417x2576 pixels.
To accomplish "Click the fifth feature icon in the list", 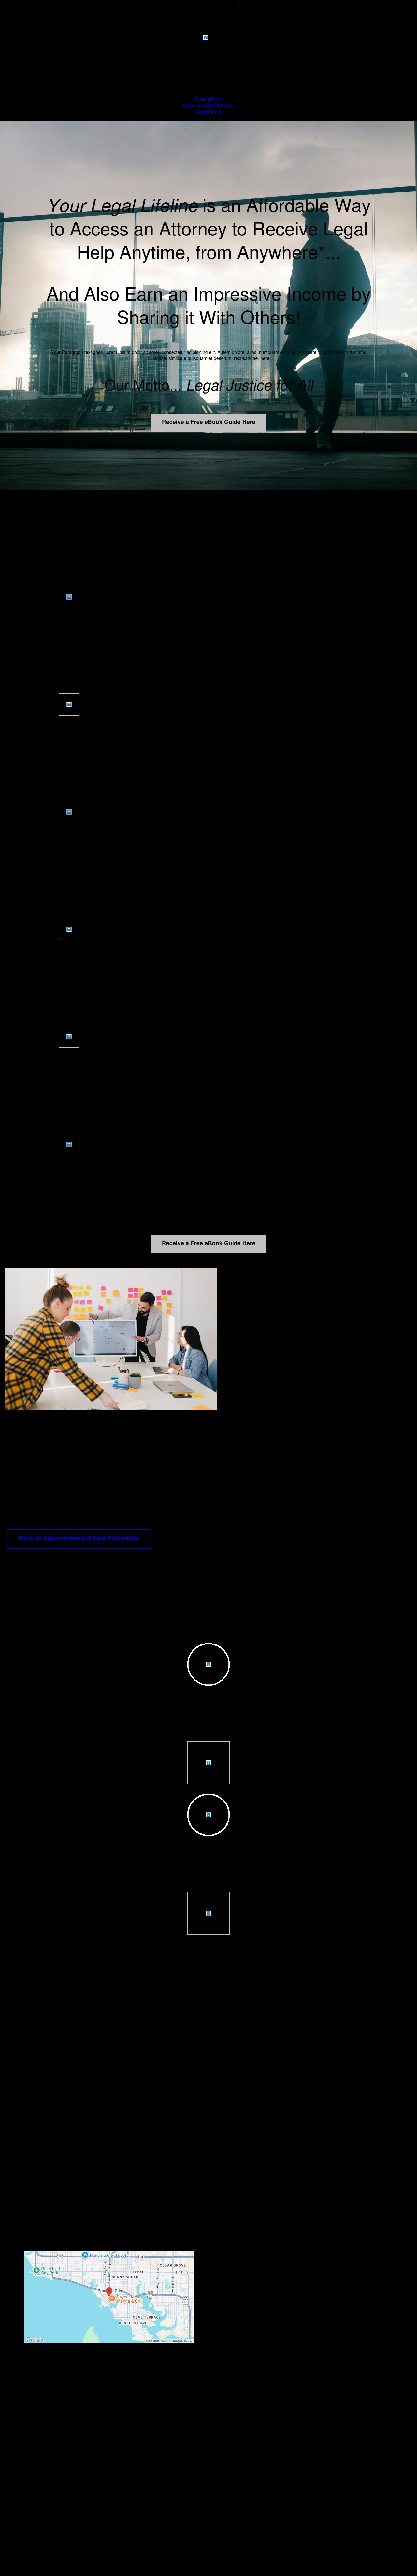I will tap(69, 1037).
